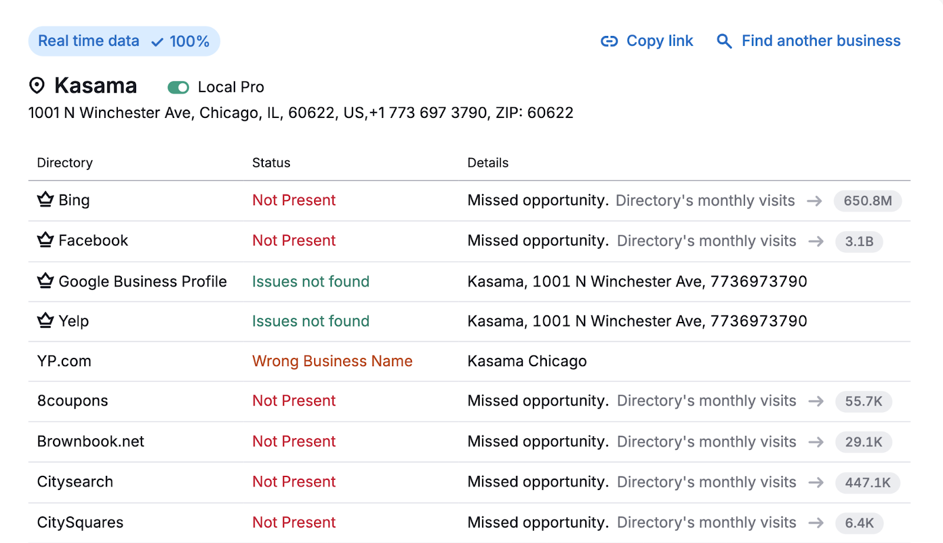Image resolution: width=943 pixels, height=543 pixels.
Task: Click the chain icon next to Copy link
Action: 610,41
